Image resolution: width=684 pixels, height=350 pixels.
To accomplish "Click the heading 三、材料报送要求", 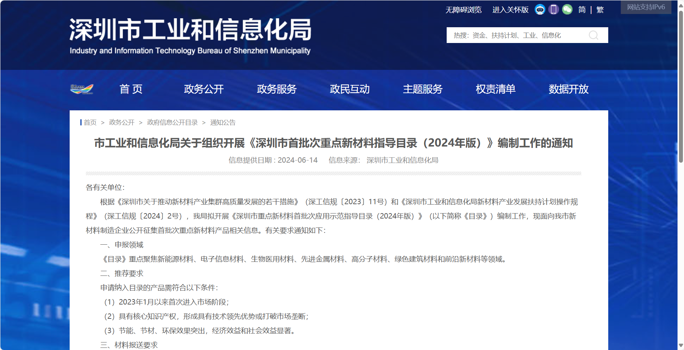I will click(129, 345).
